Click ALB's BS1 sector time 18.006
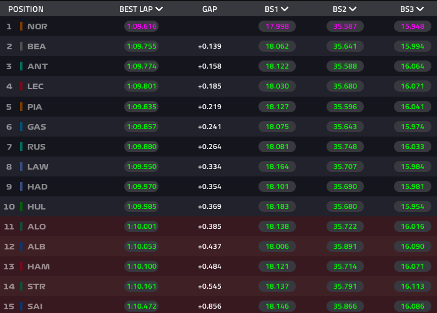Screen dimensions: 437x313 coord(277,246)
